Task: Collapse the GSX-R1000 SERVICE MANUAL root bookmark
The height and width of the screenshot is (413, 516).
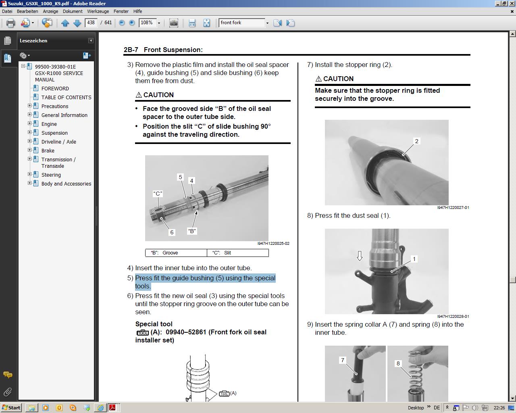Action: (x=23, y=66)
